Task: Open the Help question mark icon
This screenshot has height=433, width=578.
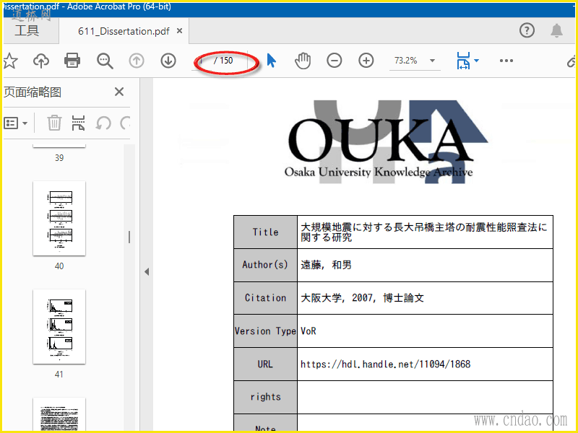Action: (x=527, y=30)
